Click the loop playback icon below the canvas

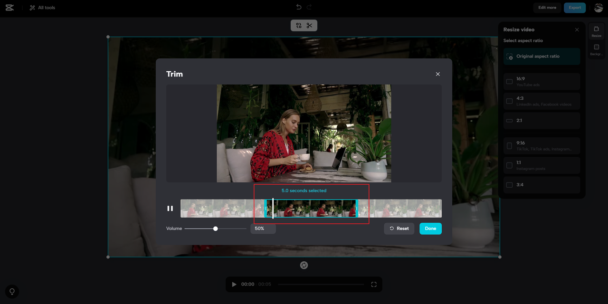point(304,265)
